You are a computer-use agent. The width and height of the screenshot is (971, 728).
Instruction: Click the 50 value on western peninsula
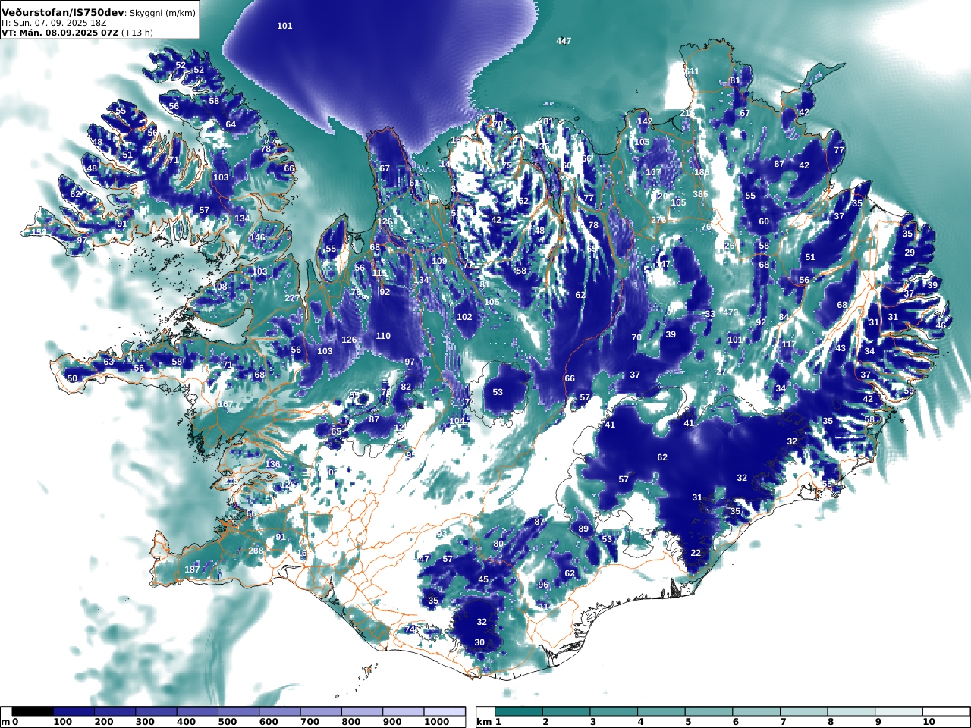click(72, 378)
